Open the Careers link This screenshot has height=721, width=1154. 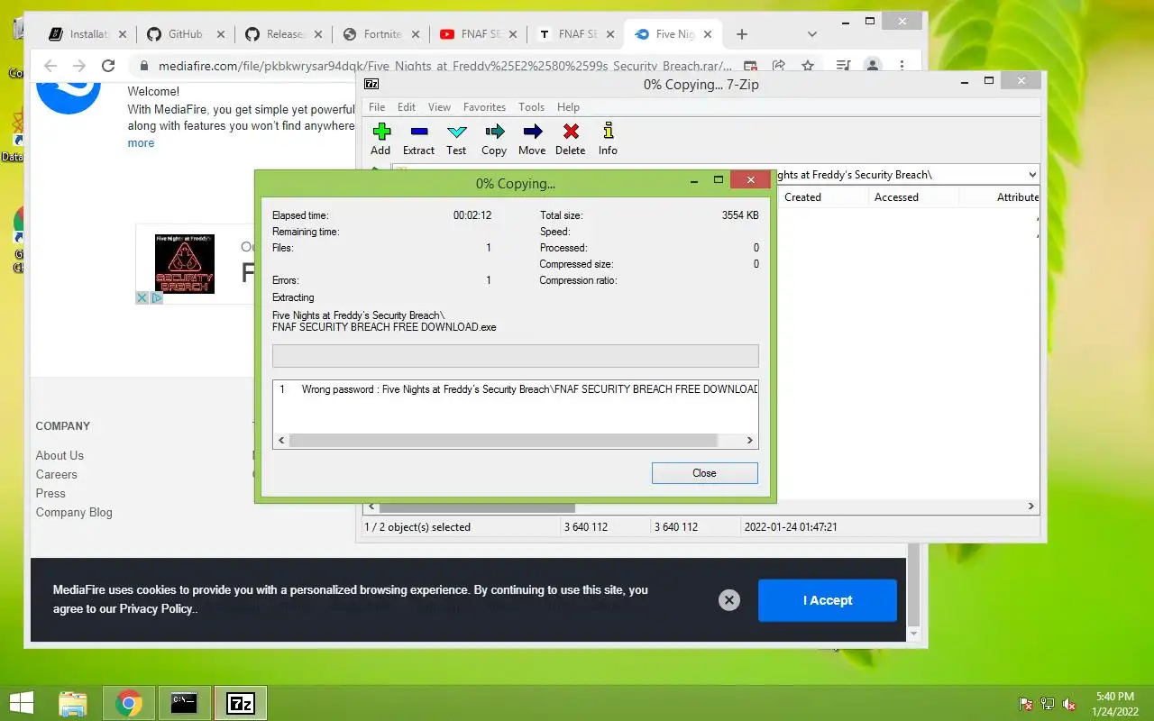[x=56, y=474]
